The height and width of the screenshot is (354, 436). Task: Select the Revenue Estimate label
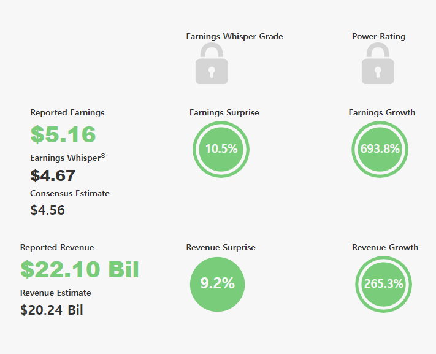tap(56, 293)
